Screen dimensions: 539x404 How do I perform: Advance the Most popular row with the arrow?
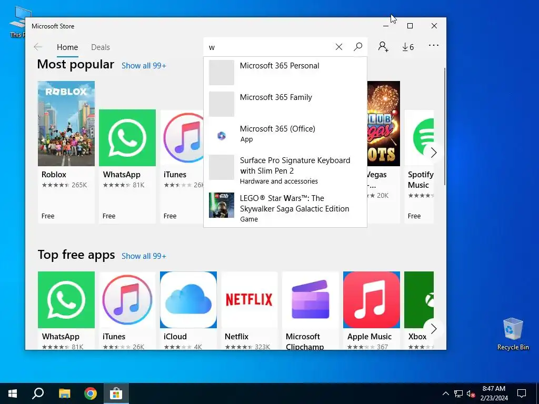tap(434, 153)
